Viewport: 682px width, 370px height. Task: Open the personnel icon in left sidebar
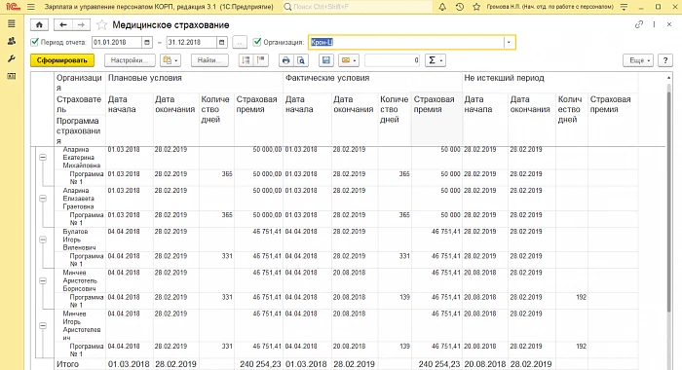(12, 41)
